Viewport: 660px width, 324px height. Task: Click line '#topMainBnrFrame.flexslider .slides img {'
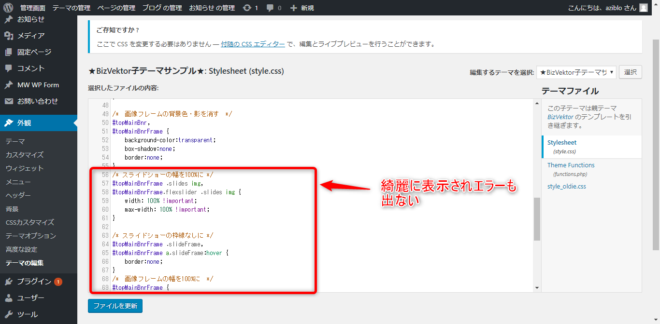[176, 192]
